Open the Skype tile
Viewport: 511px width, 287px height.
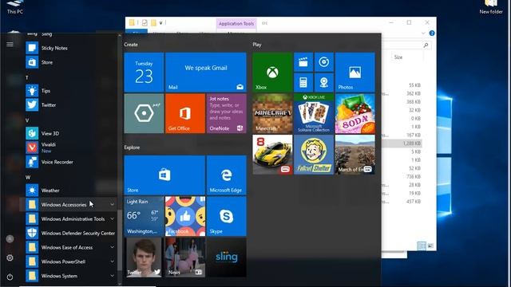(227, 216)
